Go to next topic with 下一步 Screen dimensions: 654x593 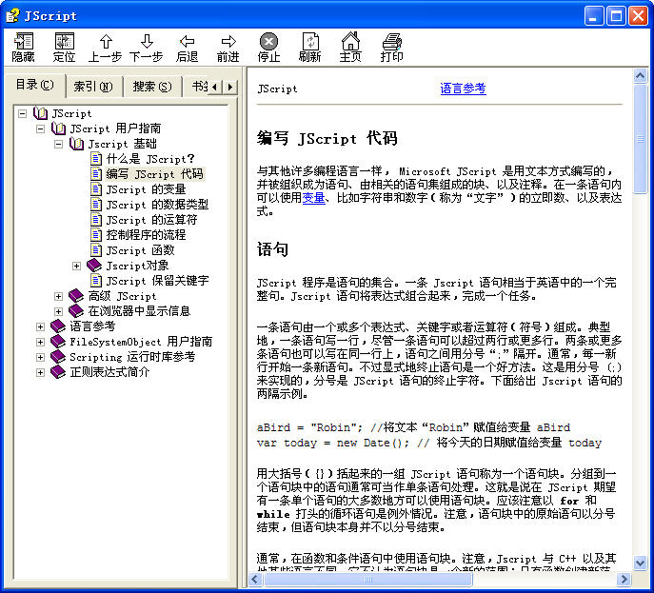146,42
